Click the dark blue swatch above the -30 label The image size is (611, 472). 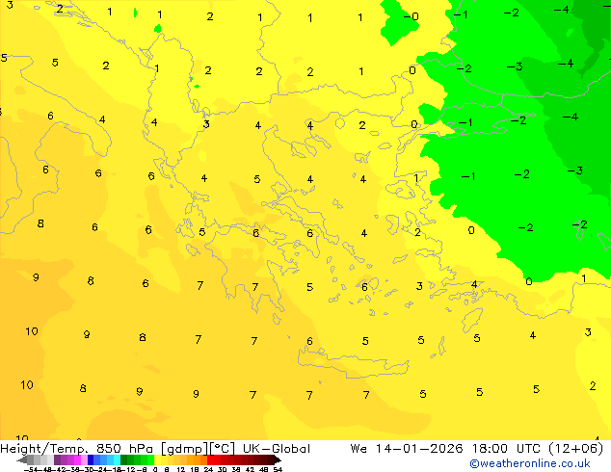(x=91, y=459)
